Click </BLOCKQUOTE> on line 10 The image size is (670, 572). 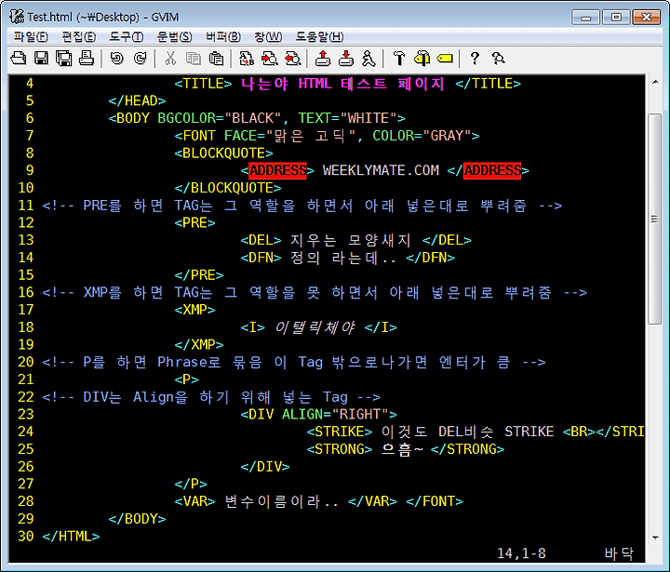click(x=228, y=188)
